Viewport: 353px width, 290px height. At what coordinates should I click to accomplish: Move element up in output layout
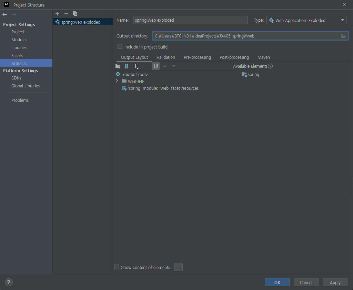point(165,66)
